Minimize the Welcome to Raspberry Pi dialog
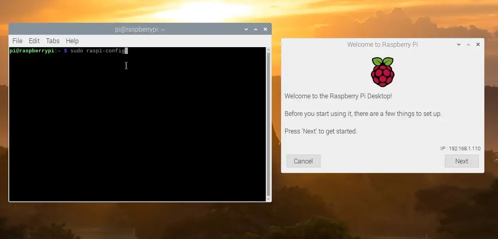This screenshot has height=239, width=498. [459, 44]
